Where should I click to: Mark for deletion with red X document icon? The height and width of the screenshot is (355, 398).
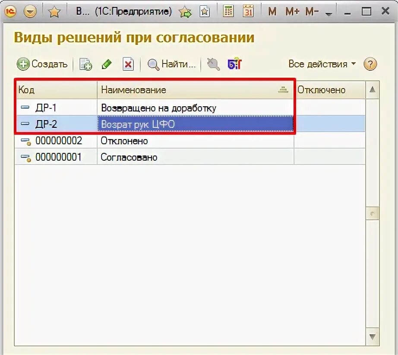[x=128, y=64]
